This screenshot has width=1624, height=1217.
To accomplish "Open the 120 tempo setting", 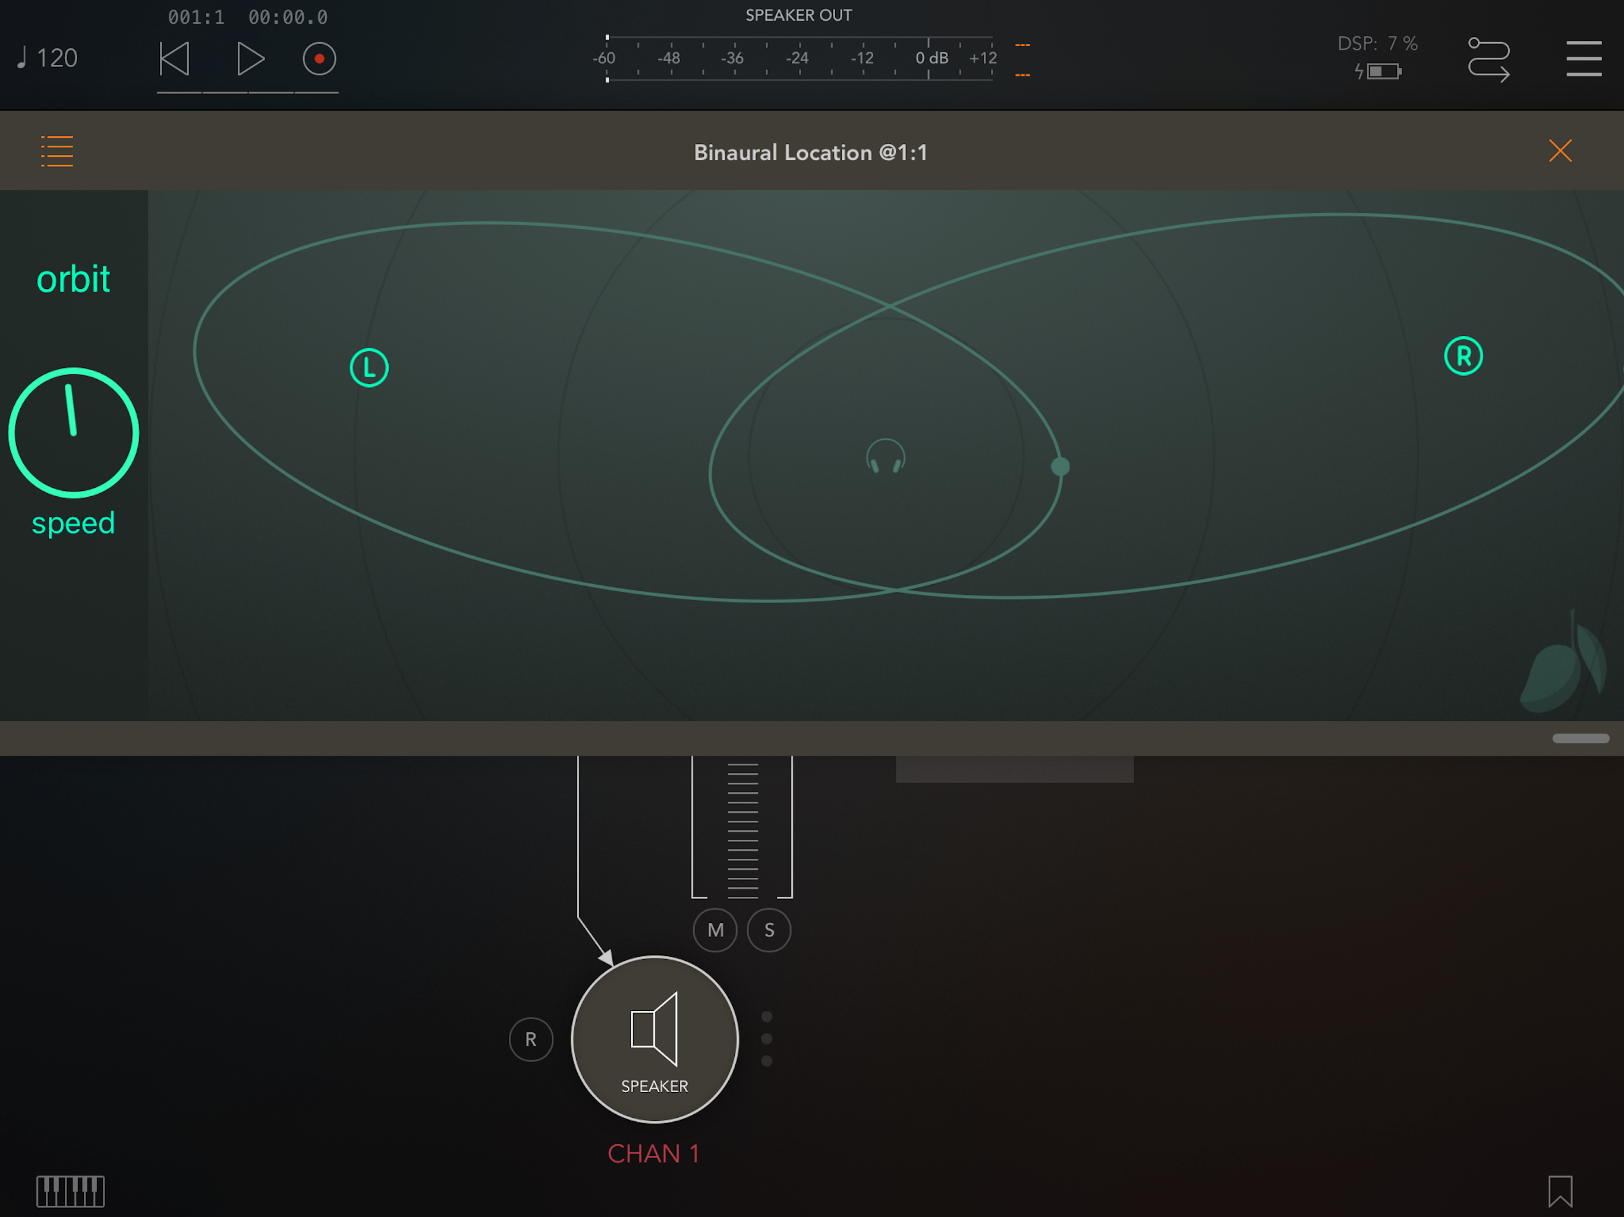I will tap(49, 59).
